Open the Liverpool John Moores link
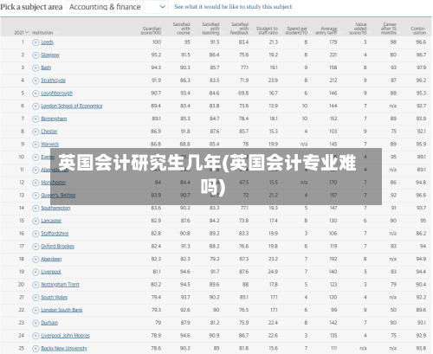Image resolution: width=433 pixels, height=354 pixels. coord(65,335)
